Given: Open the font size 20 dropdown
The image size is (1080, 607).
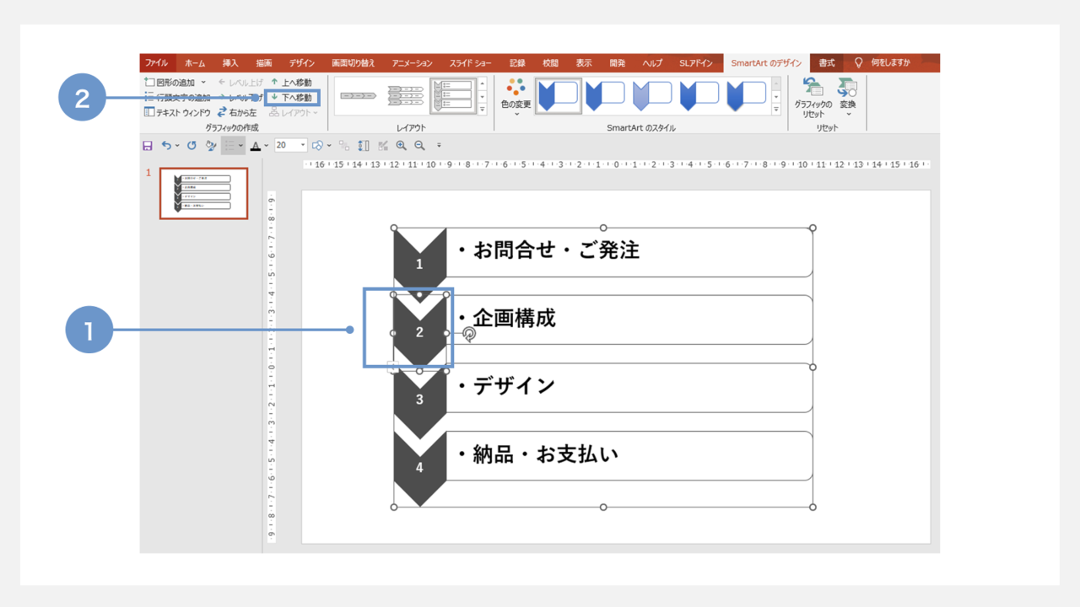Looking at the screenshot, I should (x=303, y=146).
